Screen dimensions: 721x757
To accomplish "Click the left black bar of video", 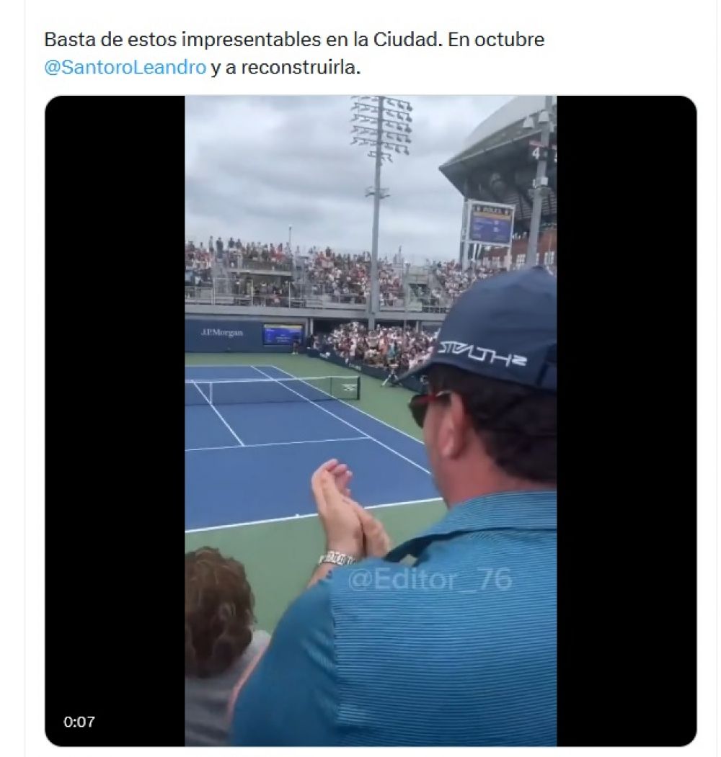I will tap(115, 421).
